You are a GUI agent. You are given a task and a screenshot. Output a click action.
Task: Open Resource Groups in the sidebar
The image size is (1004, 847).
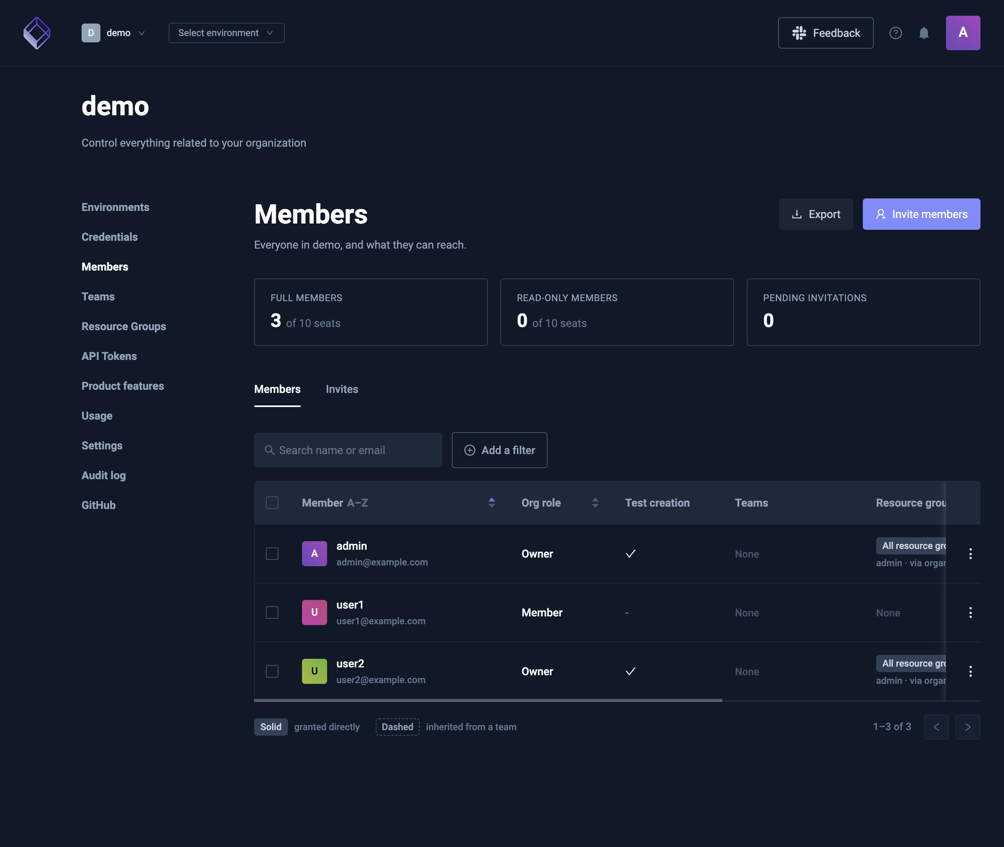click(124, 326)
